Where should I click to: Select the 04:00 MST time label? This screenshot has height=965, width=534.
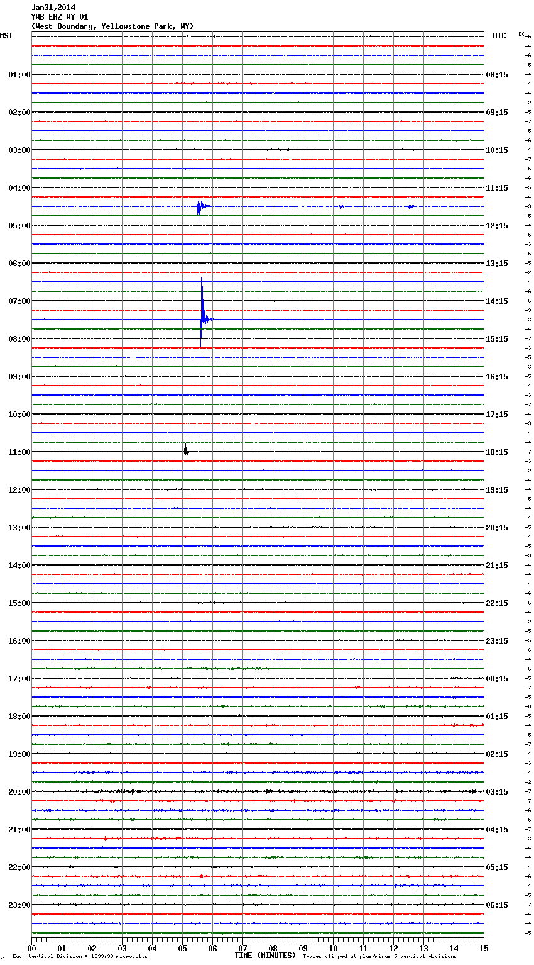19,188
